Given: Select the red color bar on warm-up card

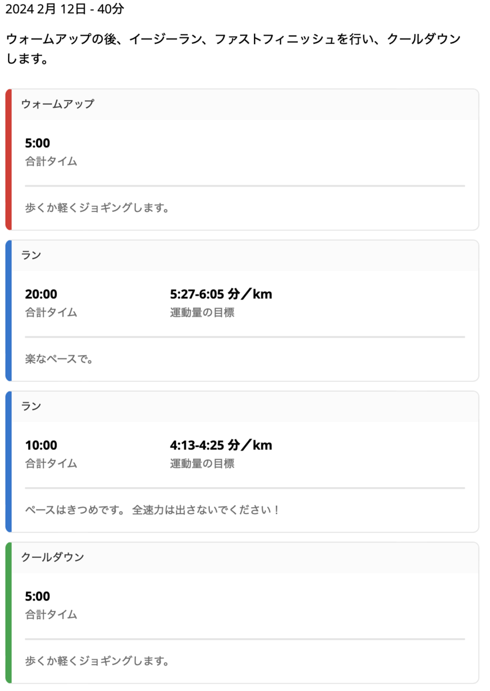Looking at the screenshot, I should (8, 160).
